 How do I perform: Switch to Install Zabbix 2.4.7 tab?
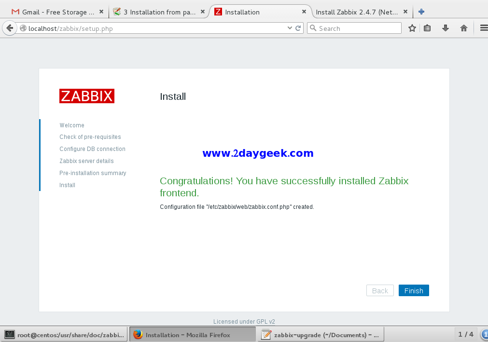[361, 12]
